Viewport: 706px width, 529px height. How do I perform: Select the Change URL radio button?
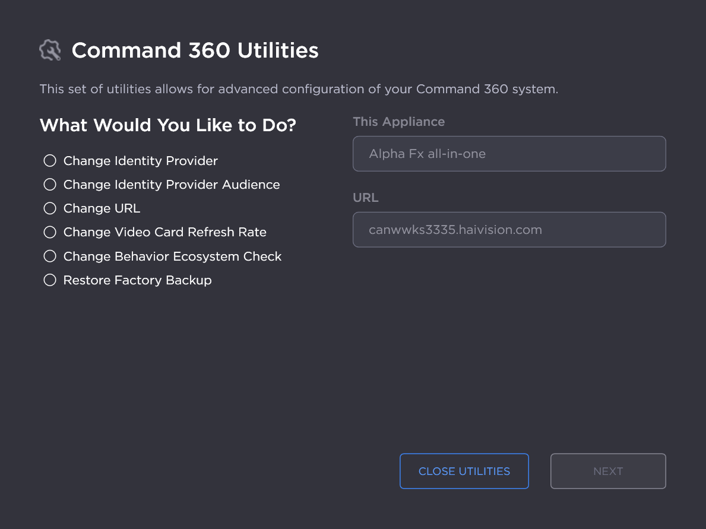click(x=50, y=208)
